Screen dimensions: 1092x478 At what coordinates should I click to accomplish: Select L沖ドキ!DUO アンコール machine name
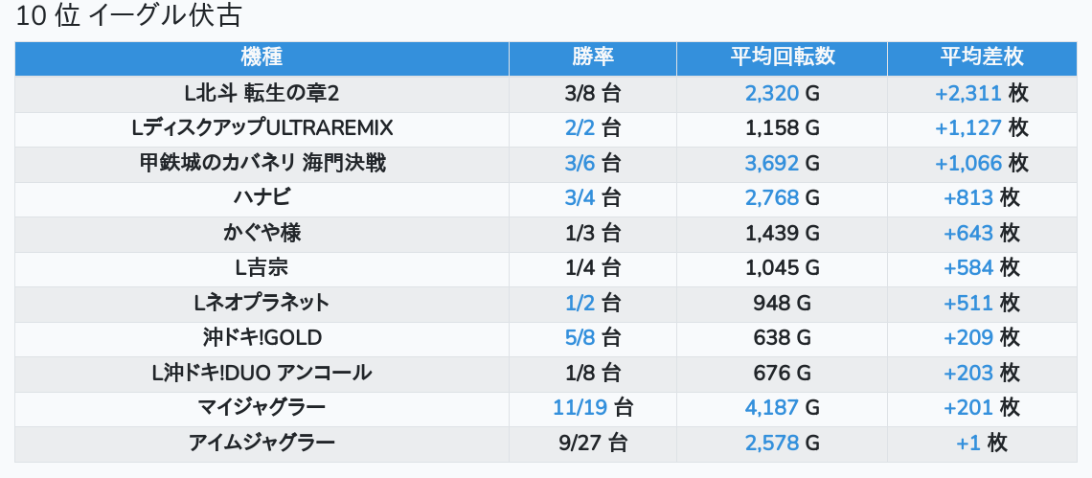coord(262,373)
